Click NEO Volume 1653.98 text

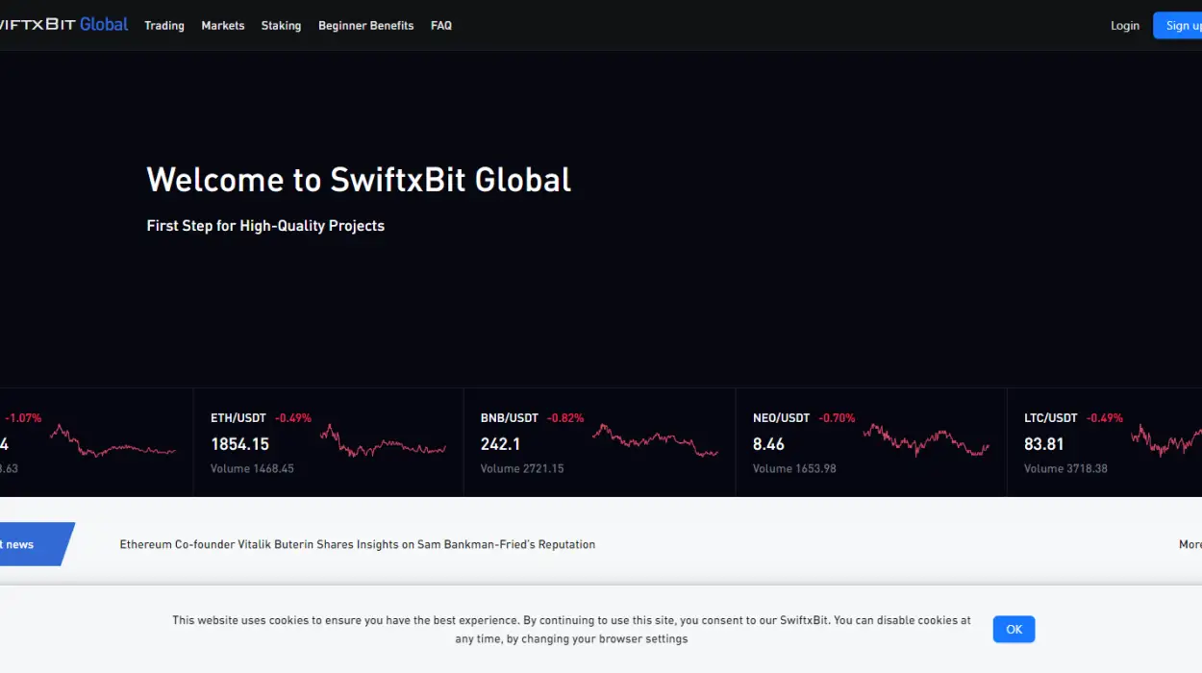(794, 469)
